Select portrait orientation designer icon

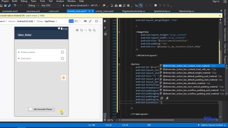click(x=71, y=21)
